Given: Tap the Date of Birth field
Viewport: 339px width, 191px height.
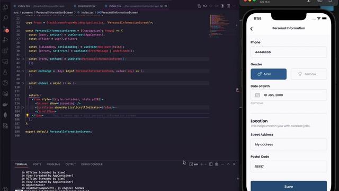Looking at the screenshot, I should [x=289, y=95].
